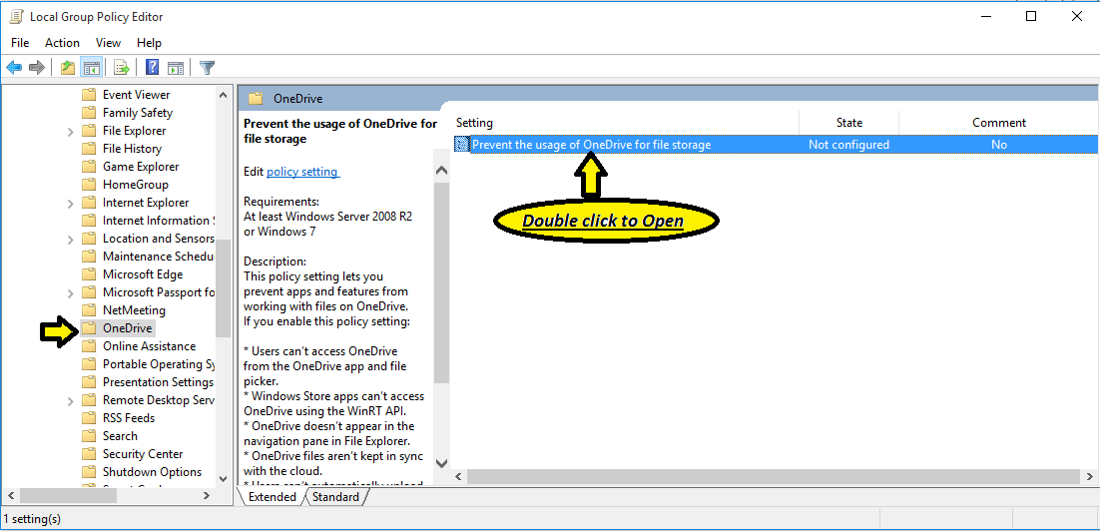Click the Filter funnel toolbar icon
Viewport: 1100px width, 531px height.
pyautogui.click(x=207, y=67)
